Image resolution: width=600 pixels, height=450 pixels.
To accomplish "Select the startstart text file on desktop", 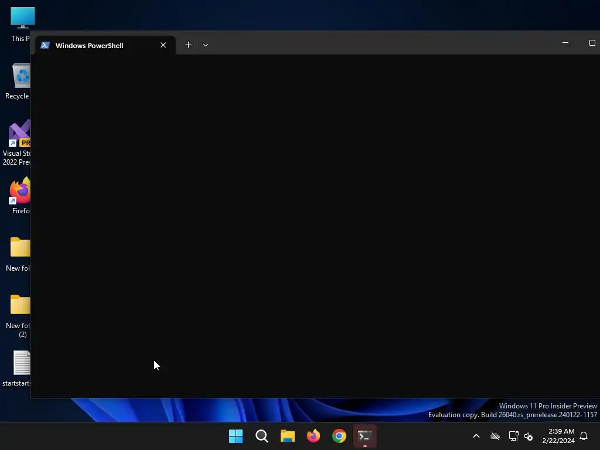I will click(17, 368).
